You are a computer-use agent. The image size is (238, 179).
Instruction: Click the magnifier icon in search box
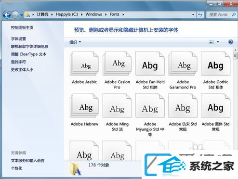[234, 14]
